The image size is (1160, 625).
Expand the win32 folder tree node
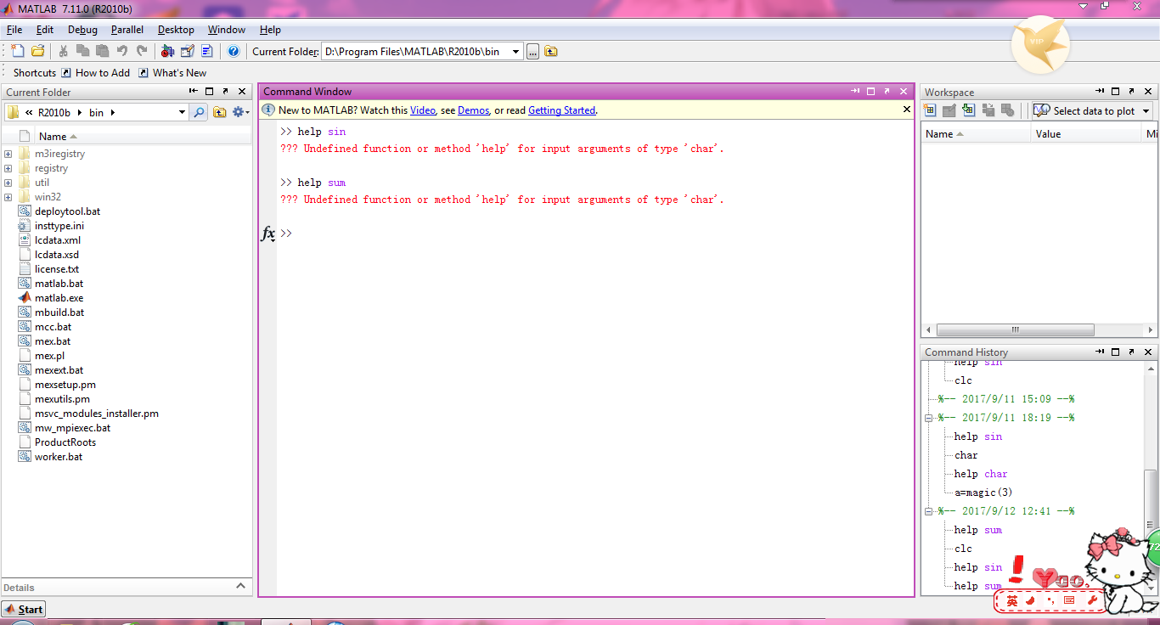click(x=8, y=197)
